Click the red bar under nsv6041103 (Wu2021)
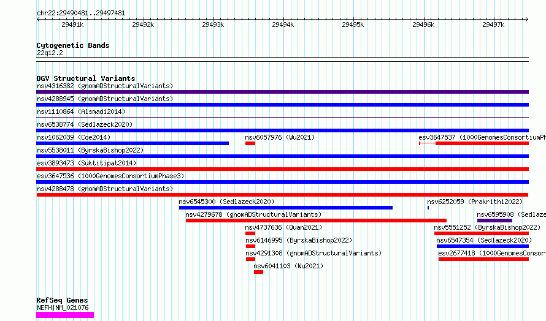The image size is (546, 321). tap(258, 272)
